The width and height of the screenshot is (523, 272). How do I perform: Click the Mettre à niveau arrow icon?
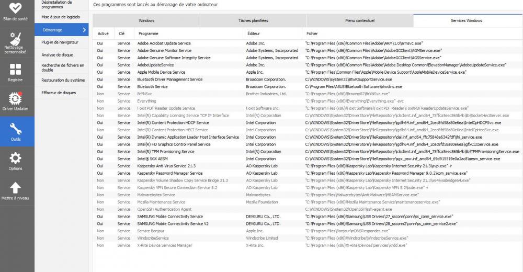15,188
